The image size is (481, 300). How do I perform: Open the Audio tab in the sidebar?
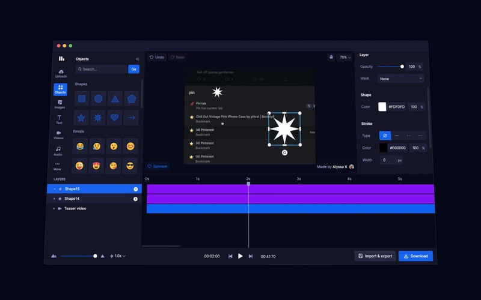[x=58, y=151]
